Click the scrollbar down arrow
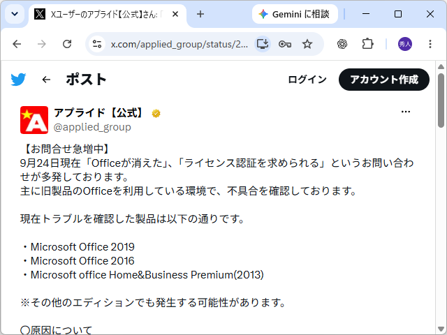This screenshot has width=447, height=335. 441,329
